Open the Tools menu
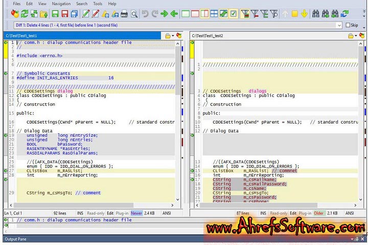This screenshot has width=368, height=245. tap(98, 4)
